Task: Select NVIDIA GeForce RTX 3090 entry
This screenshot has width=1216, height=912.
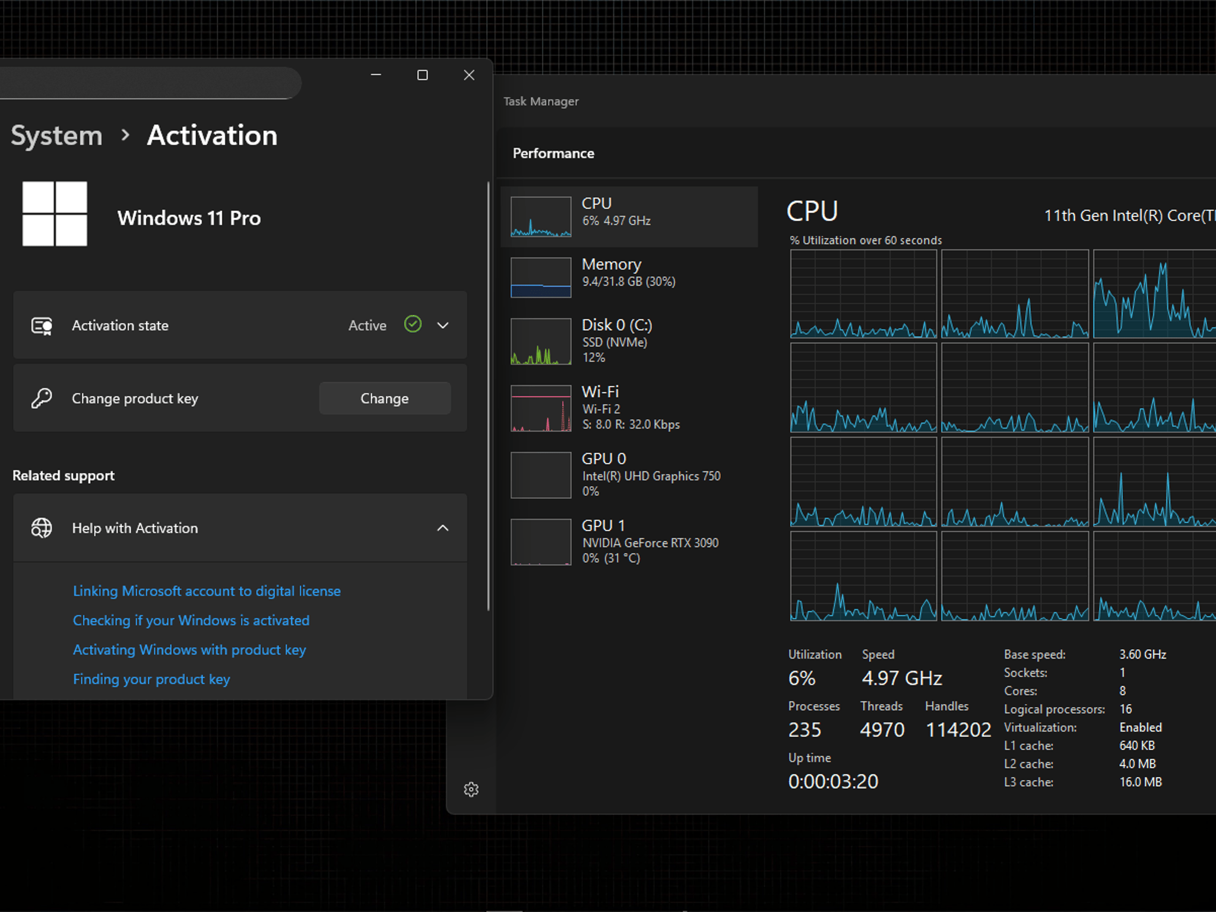Action: click(x=629, y=542)
